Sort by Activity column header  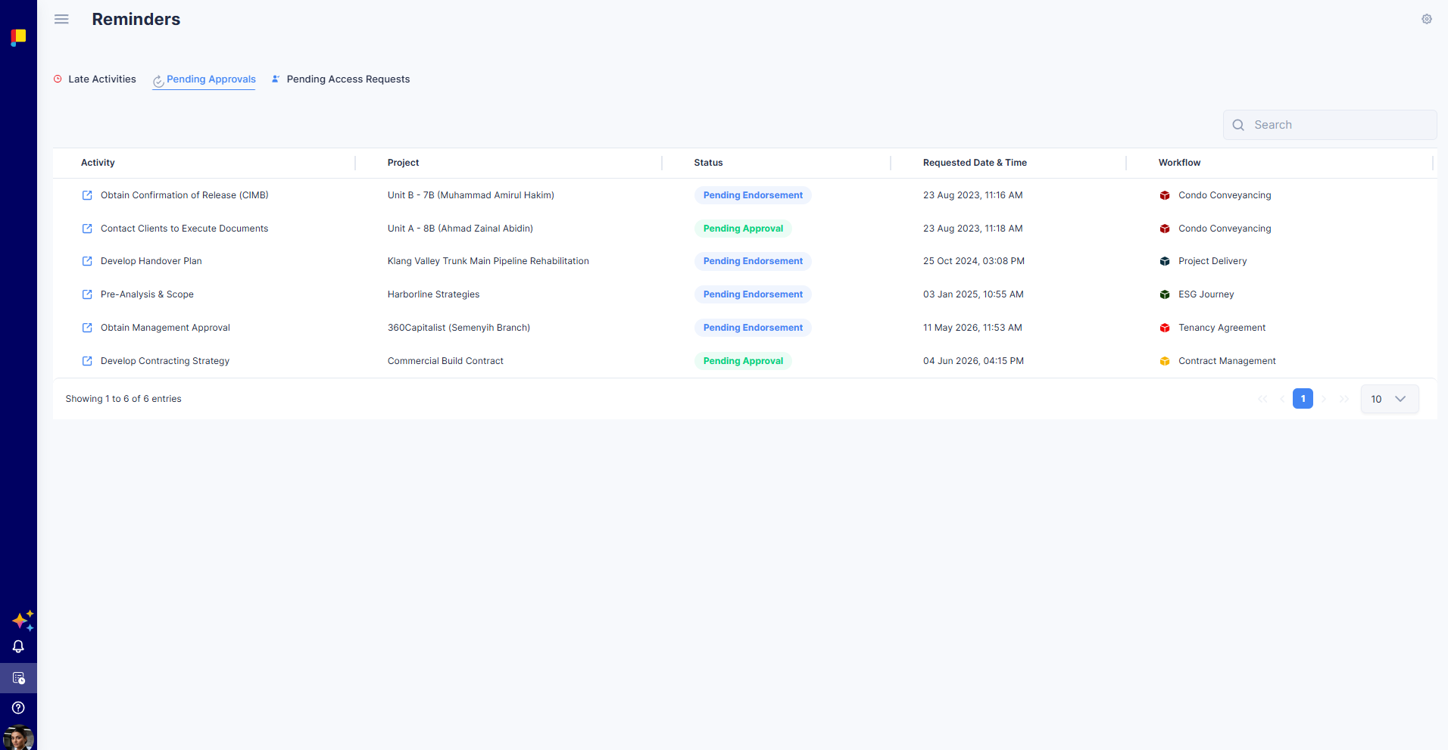[x=98, y=163]
